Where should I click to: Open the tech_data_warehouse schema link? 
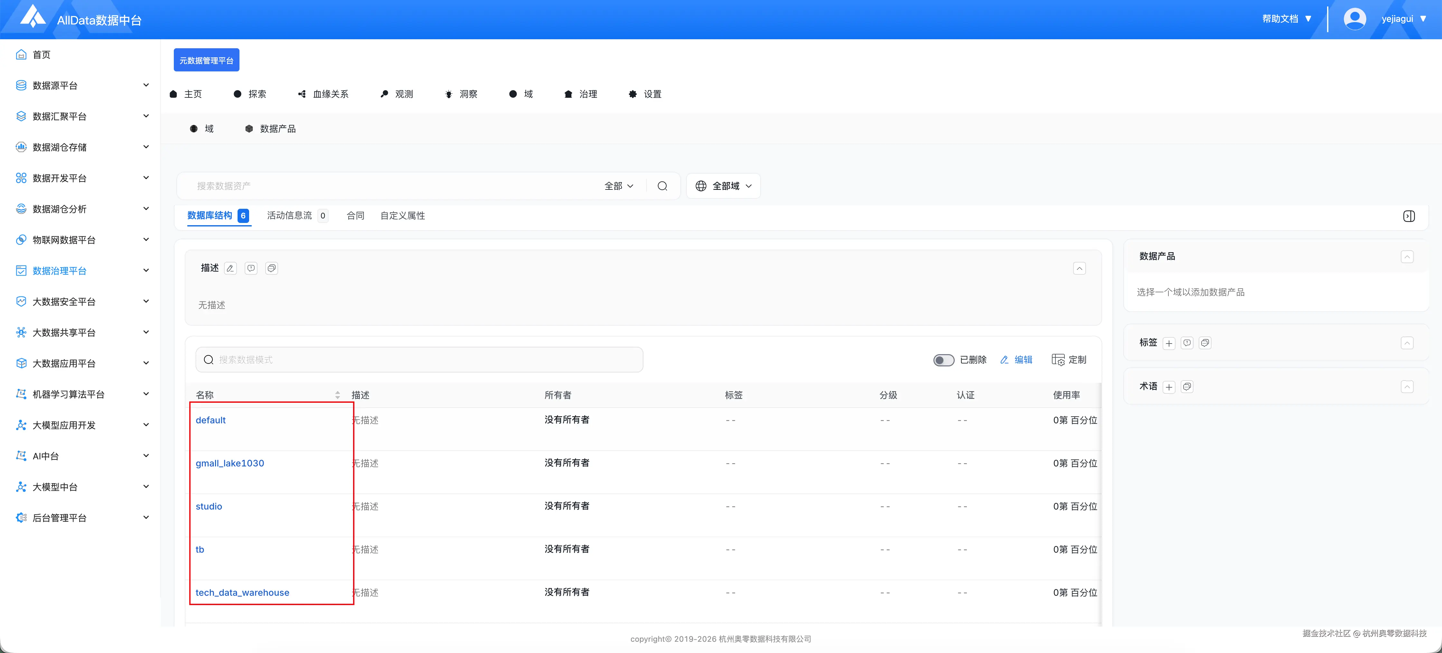click(242, 593)
